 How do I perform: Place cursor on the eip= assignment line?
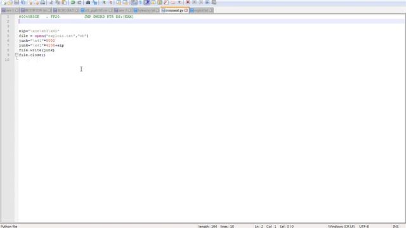click(39, 31)
